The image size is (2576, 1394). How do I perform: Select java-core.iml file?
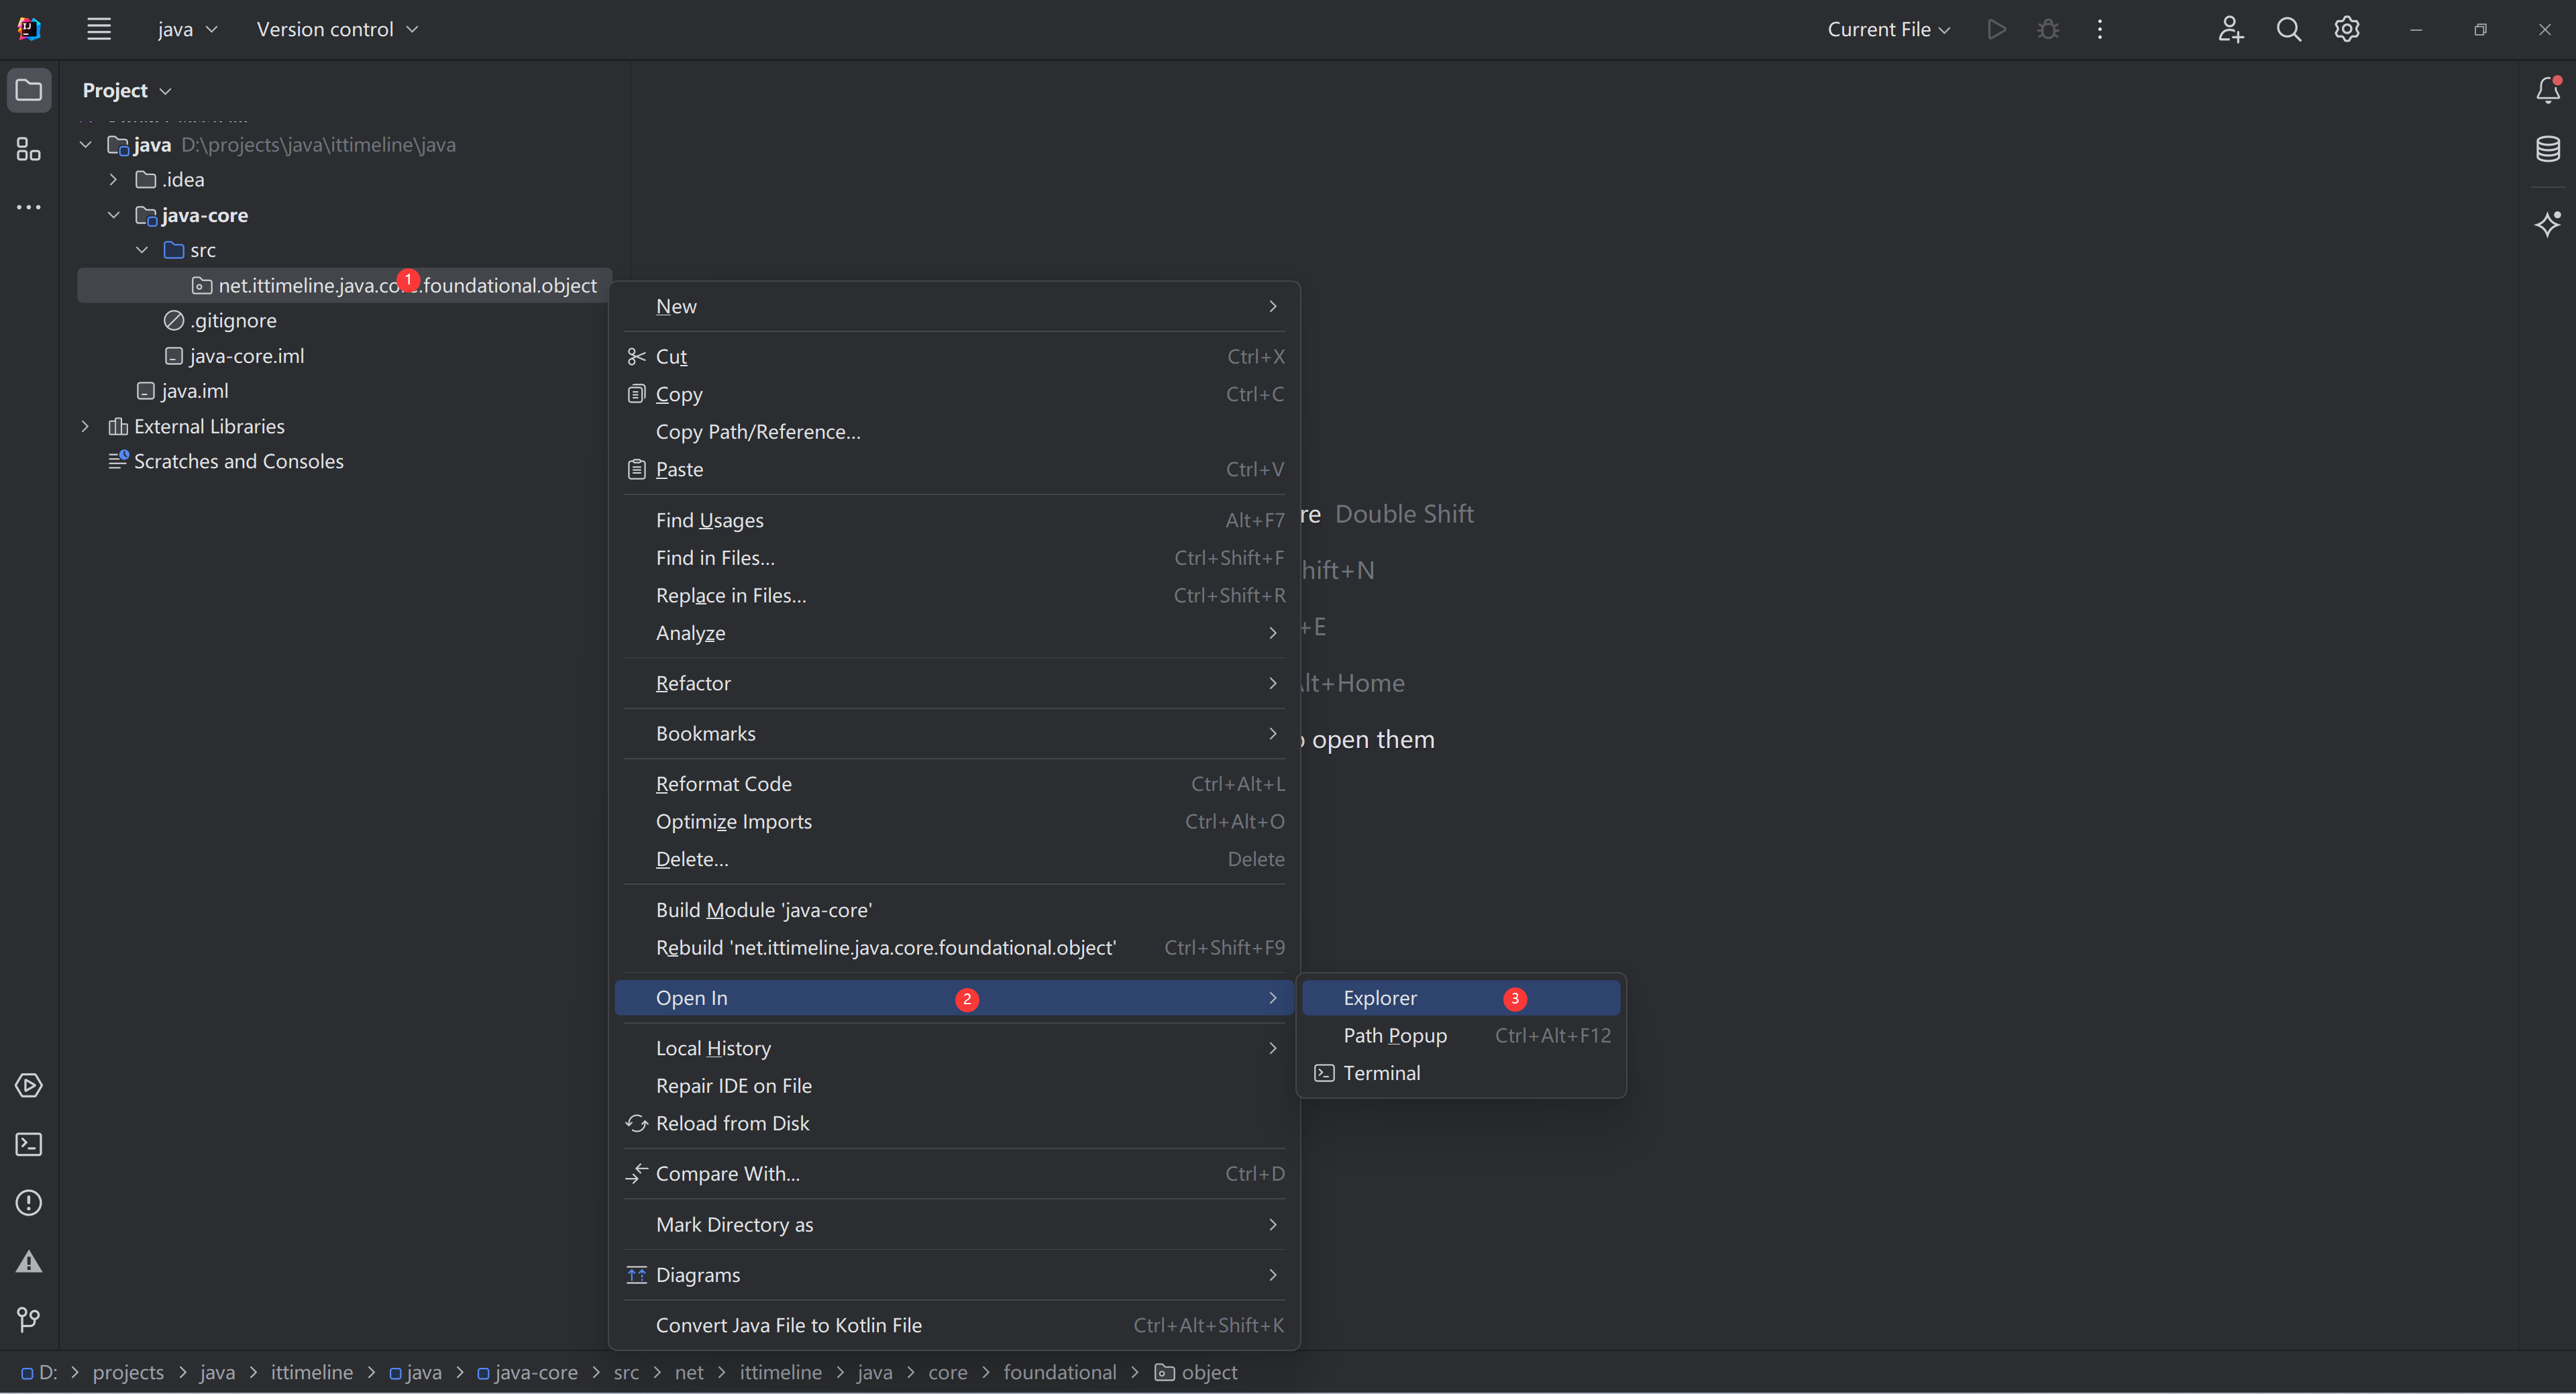234,356
